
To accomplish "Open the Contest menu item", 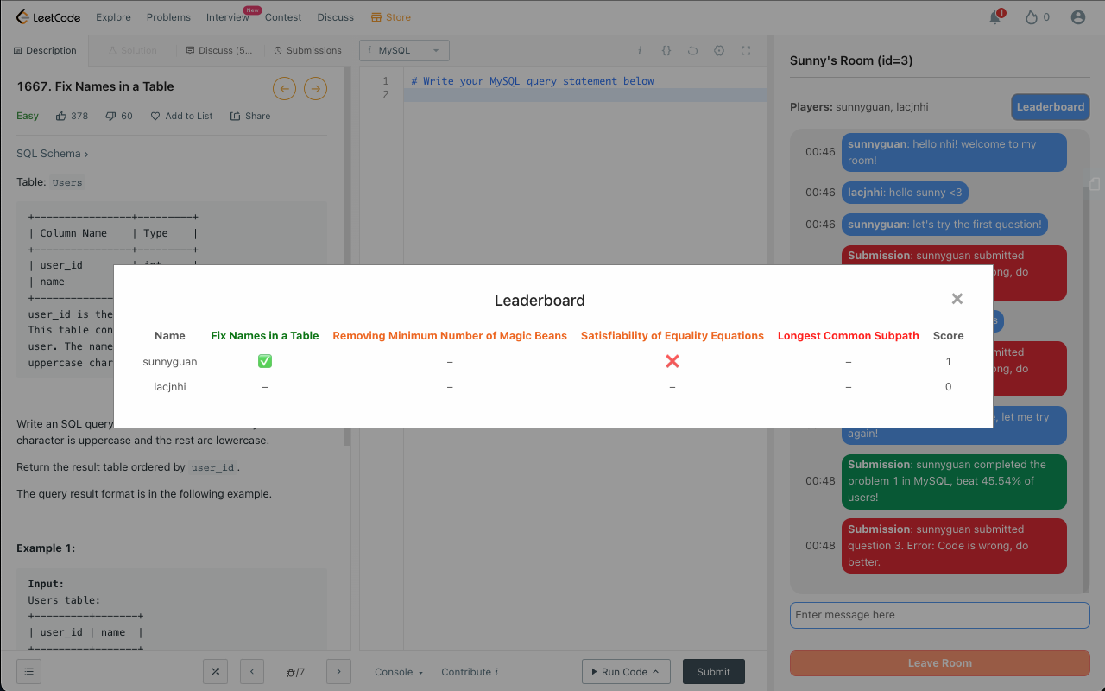I will click(x=283, y=17).
